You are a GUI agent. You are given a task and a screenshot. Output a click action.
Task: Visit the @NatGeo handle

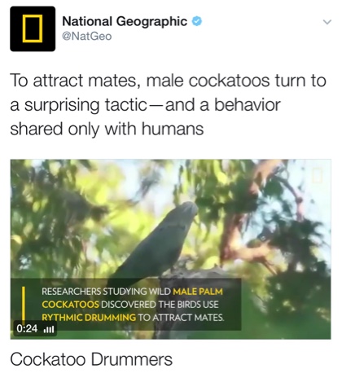[x=87, y=36]
